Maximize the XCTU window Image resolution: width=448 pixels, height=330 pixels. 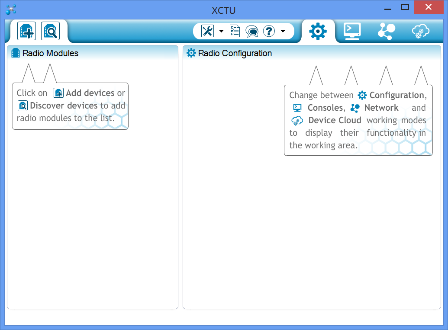(405, 7)
